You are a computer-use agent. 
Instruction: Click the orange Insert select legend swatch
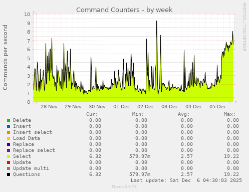pos(9,132)
